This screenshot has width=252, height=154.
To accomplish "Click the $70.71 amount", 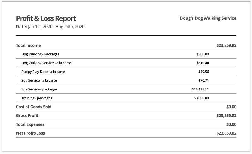I will point(204,81).
